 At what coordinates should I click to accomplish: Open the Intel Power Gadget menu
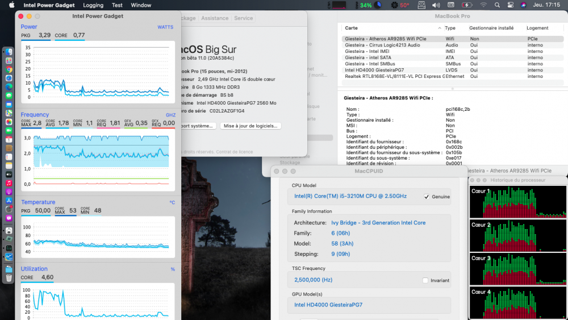coord(49,5)
